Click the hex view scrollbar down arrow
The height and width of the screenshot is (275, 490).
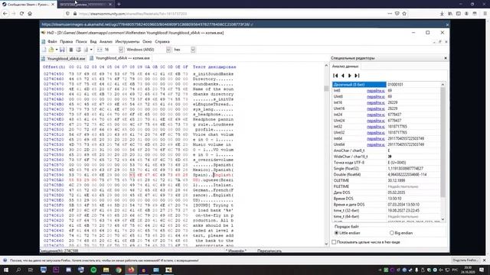pos(326,244)
